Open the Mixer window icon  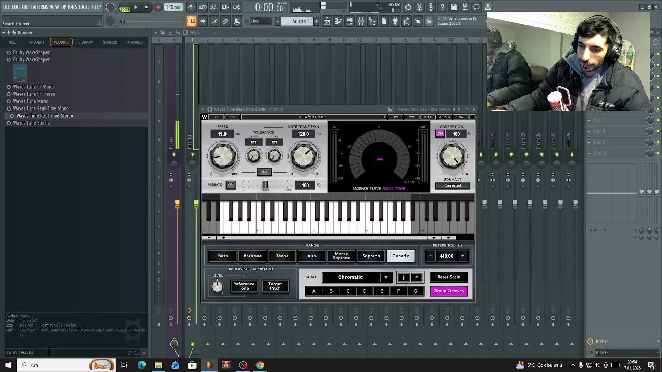[x=361, y=21]
